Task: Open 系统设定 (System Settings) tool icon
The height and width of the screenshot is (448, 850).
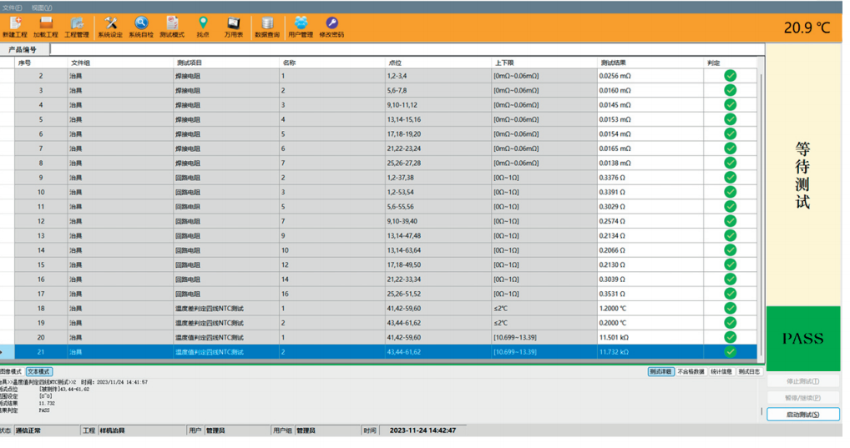Action: (x=110, y=27)
